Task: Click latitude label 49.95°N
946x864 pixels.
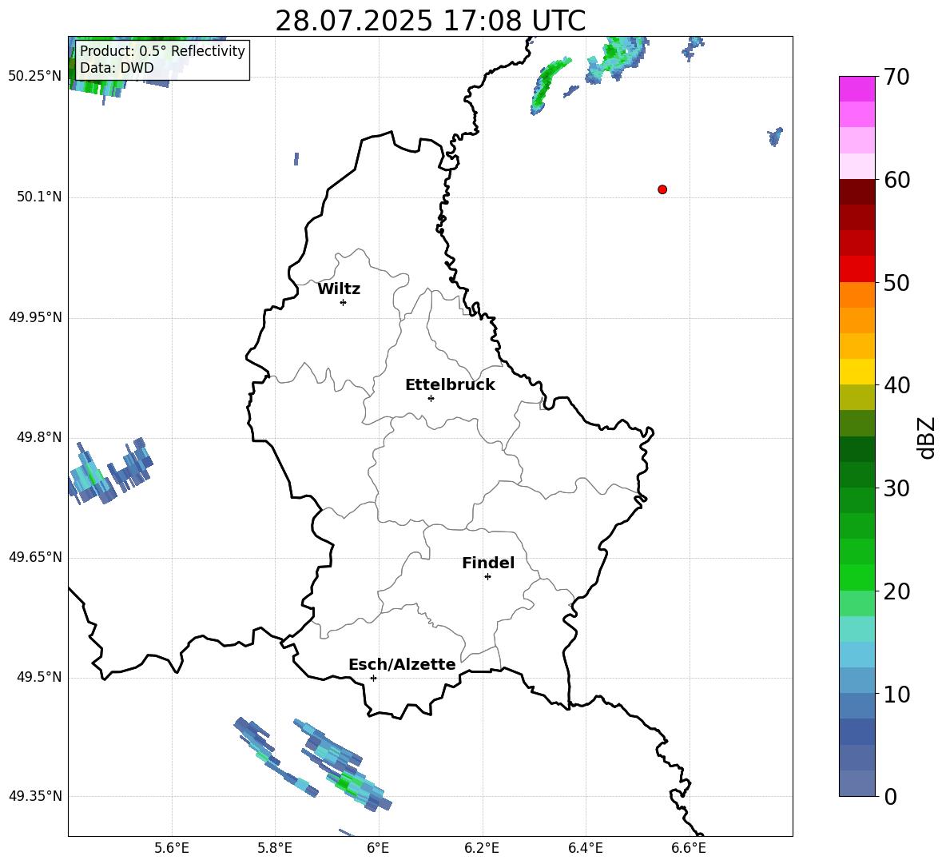Action: click(x=35, y=317)
